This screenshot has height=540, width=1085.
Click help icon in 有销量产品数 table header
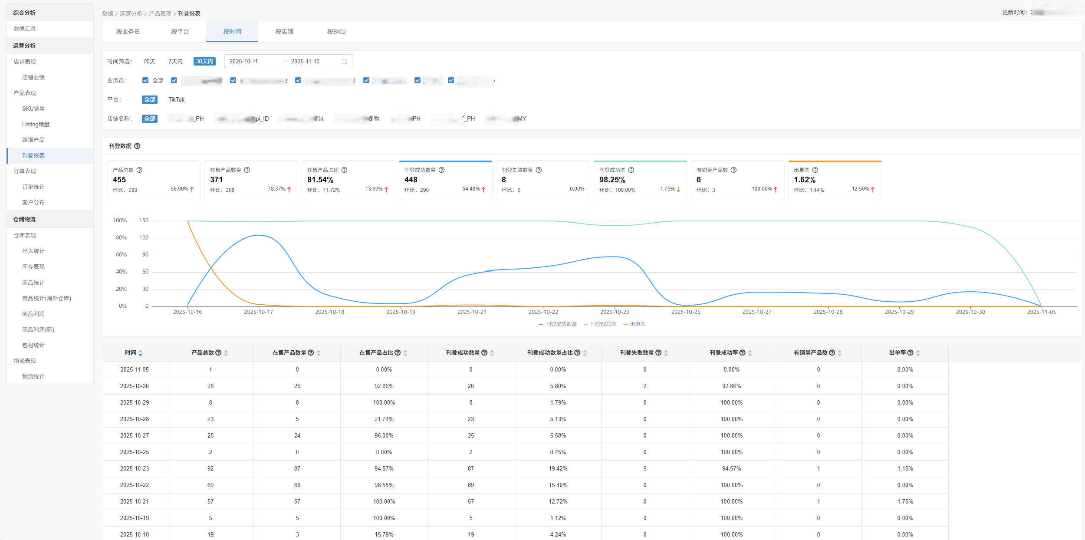tap(832, 353)
